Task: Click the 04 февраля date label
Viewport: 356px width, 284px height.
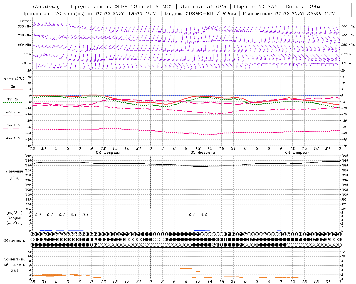Action: 297,153
